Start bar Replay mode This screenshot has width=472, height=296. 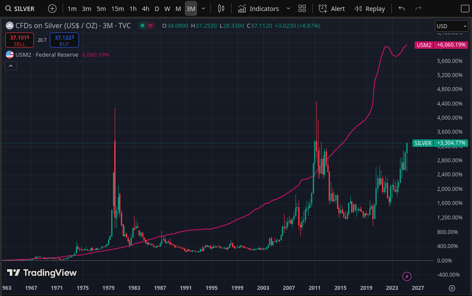(370, 9)
